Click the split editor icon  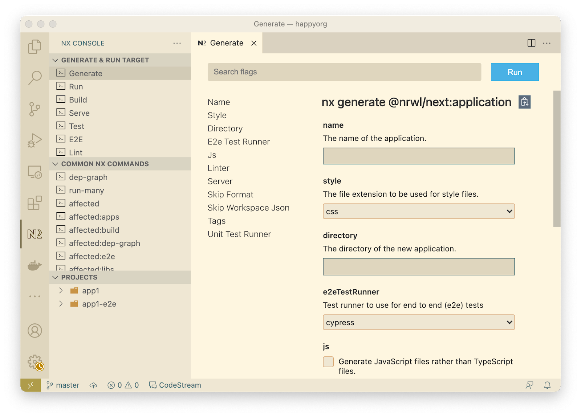[531, 43]
